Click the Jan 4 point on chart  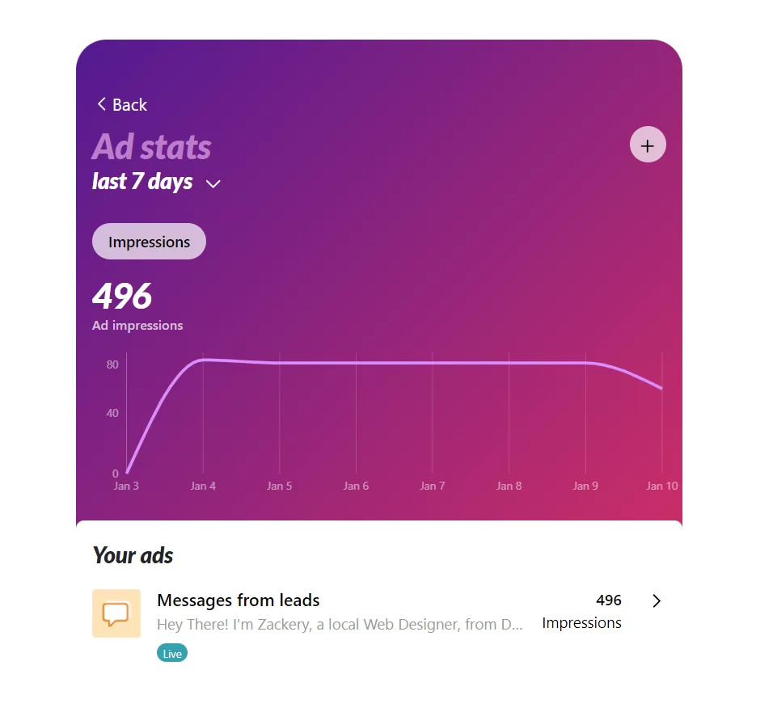point(203,360)
